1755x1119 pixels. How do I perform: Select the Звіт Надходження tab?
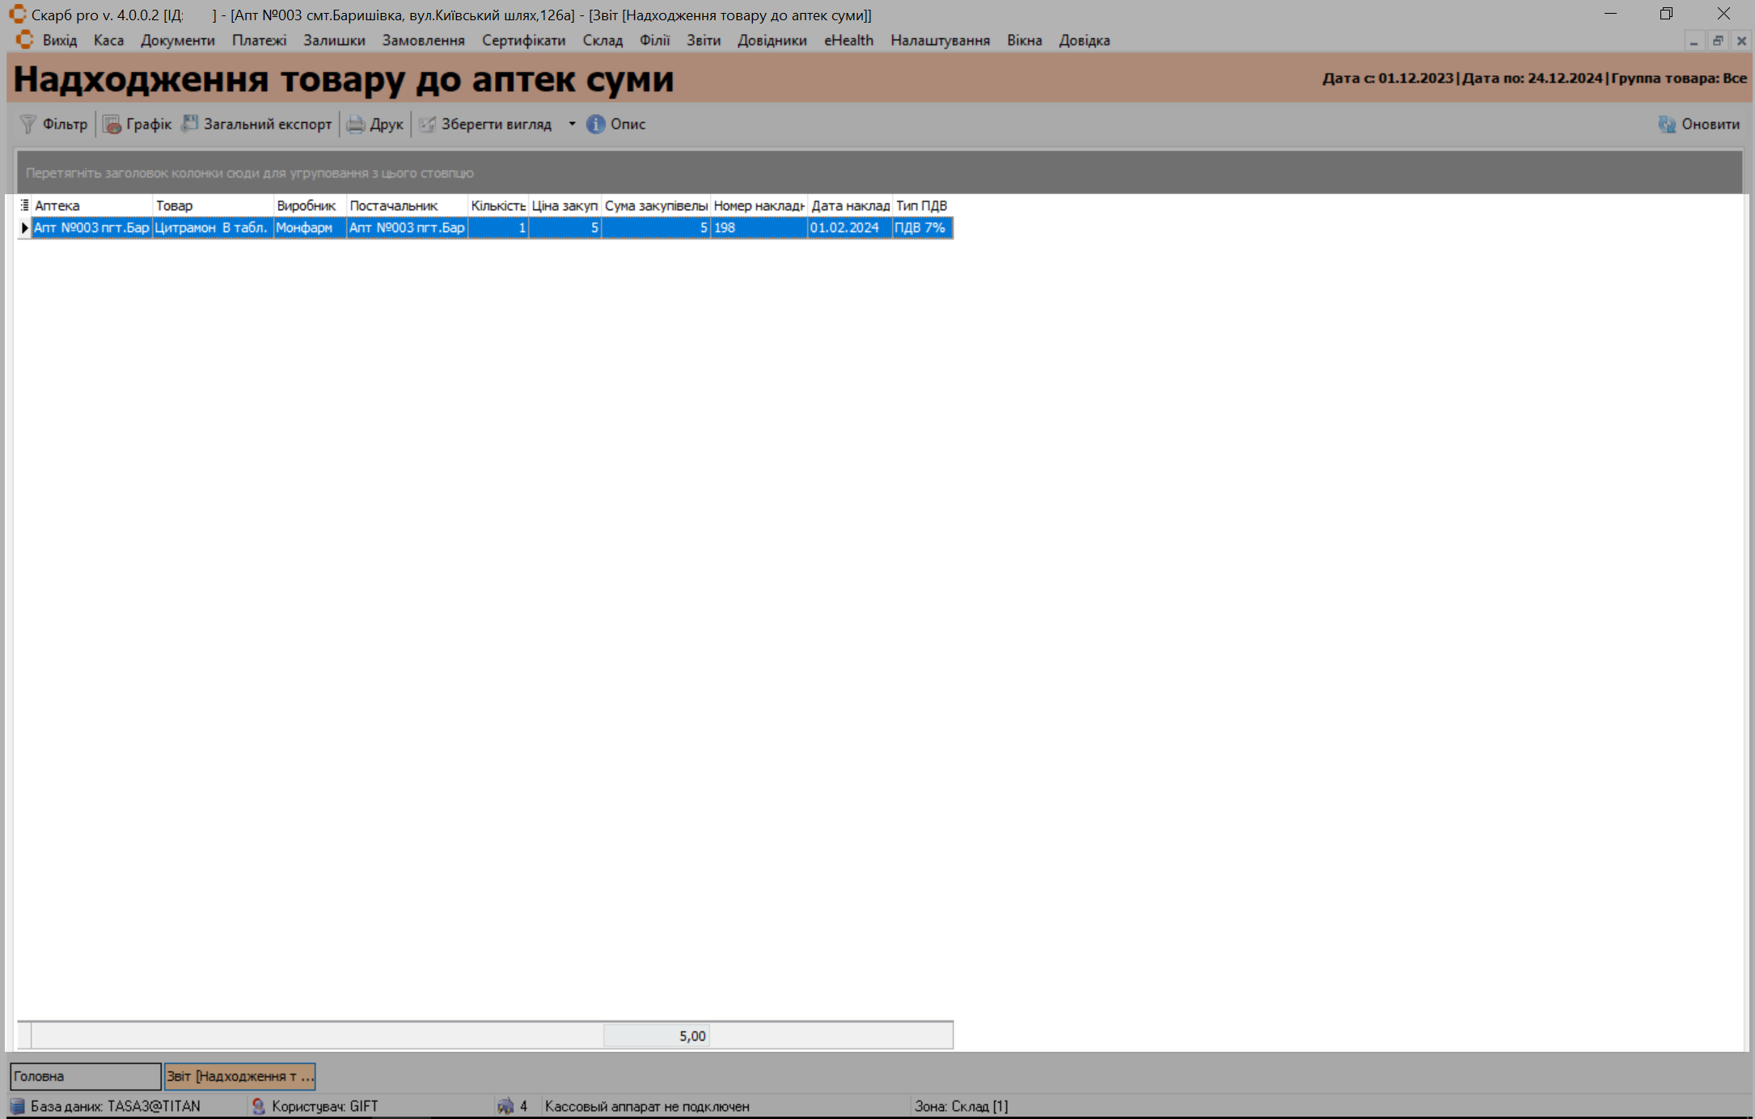click(239, 1076)
